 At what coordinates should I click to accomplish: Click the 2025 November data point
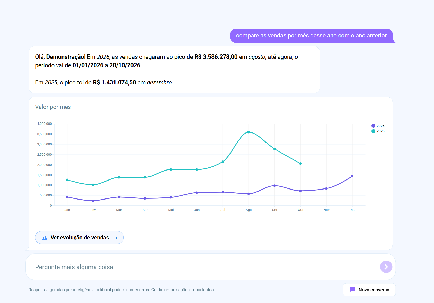click(x=326, y=188)
